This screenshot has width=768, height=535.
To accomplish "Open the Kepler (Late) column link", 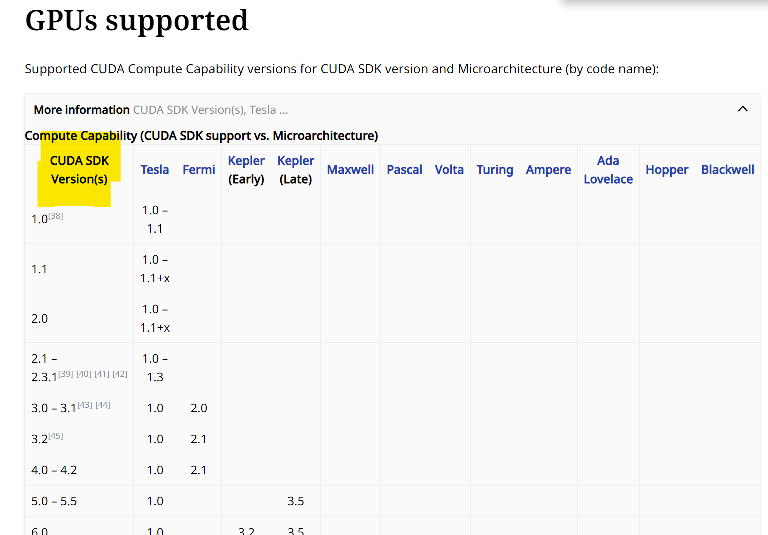I will pyautogui.click(x=296, y=161).
